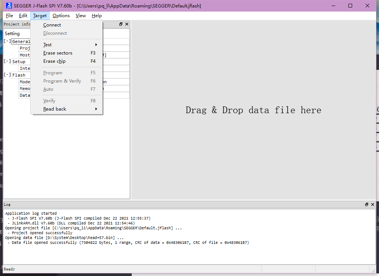Select the Mode row under Flash
379x276 pixels.
[25, 82]
